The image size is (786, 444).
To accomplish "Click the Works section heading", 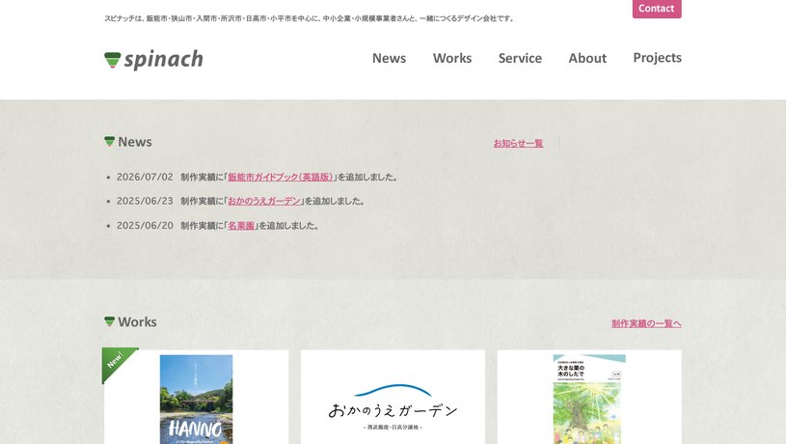I will tap(130, 322).
